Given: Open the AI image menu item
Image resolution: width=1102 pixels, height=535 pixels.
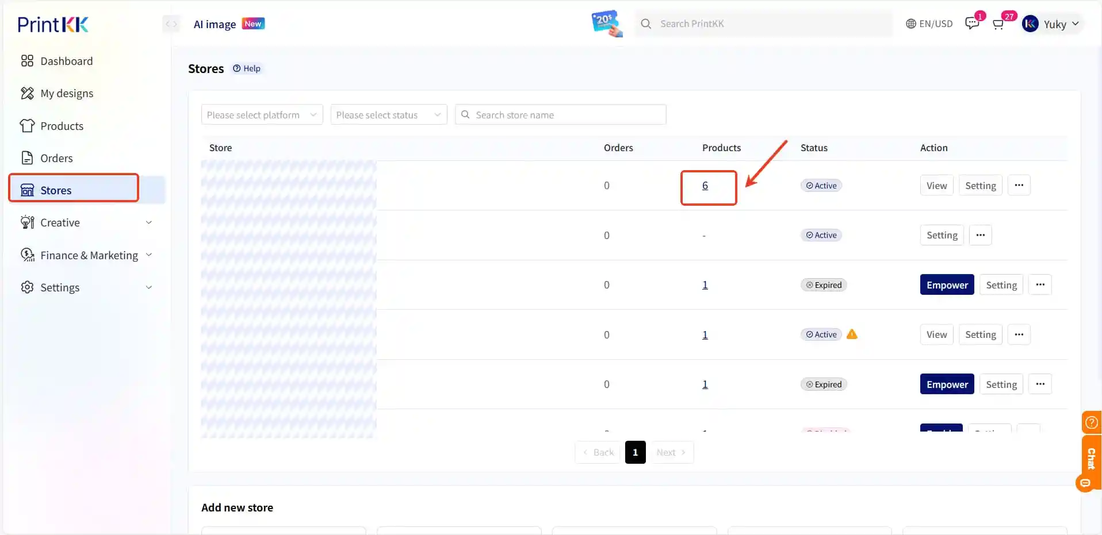Looking at the screenshot, I should coord(213,24).
